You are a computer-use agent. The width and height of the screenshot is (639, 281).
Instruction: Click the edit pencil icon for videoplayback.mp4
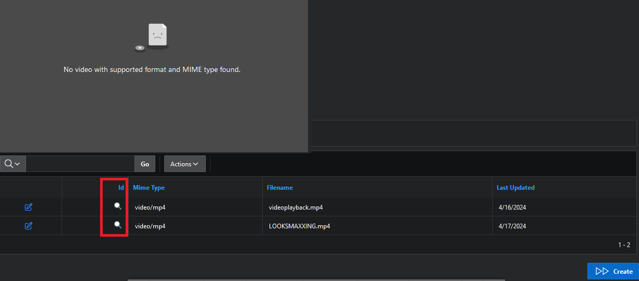[x=29, y=207]
